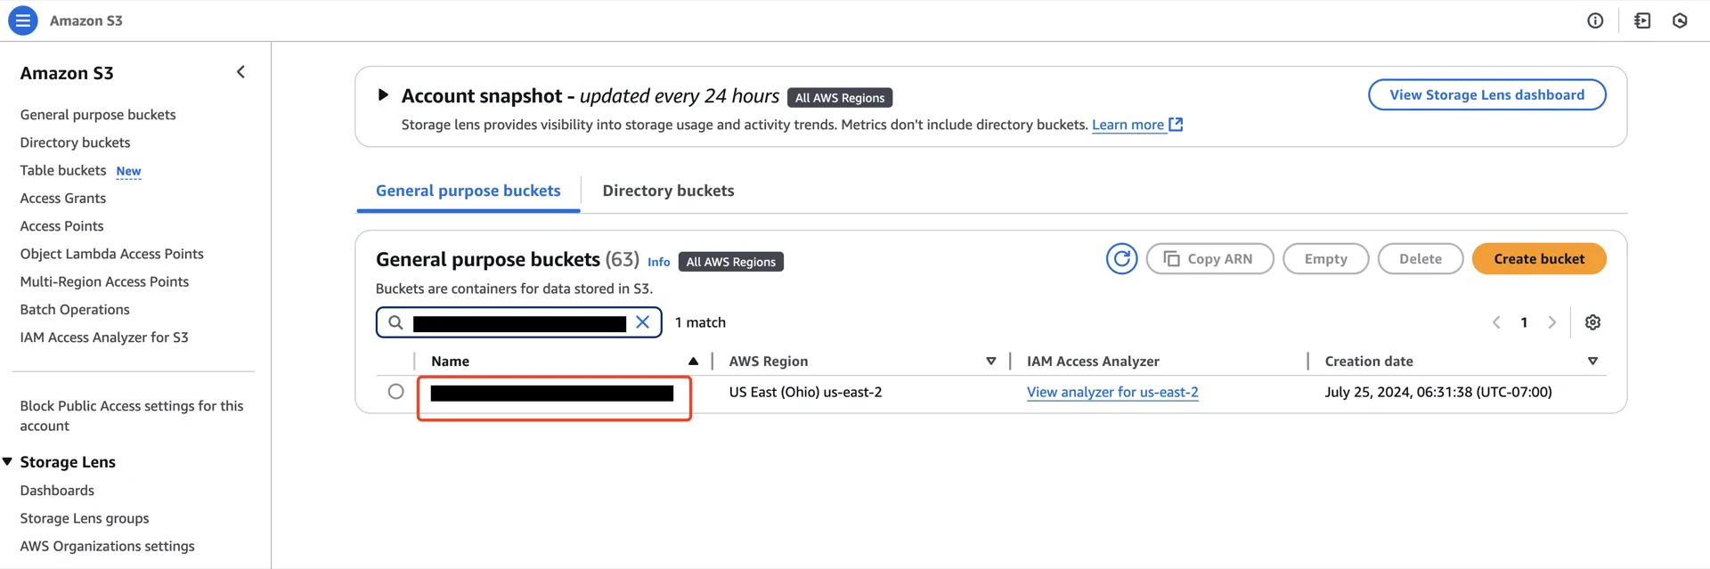Screen dimensions: 1710x569
Task: Open AWS Organizations settings
Action: pyautogui.click(x=107, y=546)
